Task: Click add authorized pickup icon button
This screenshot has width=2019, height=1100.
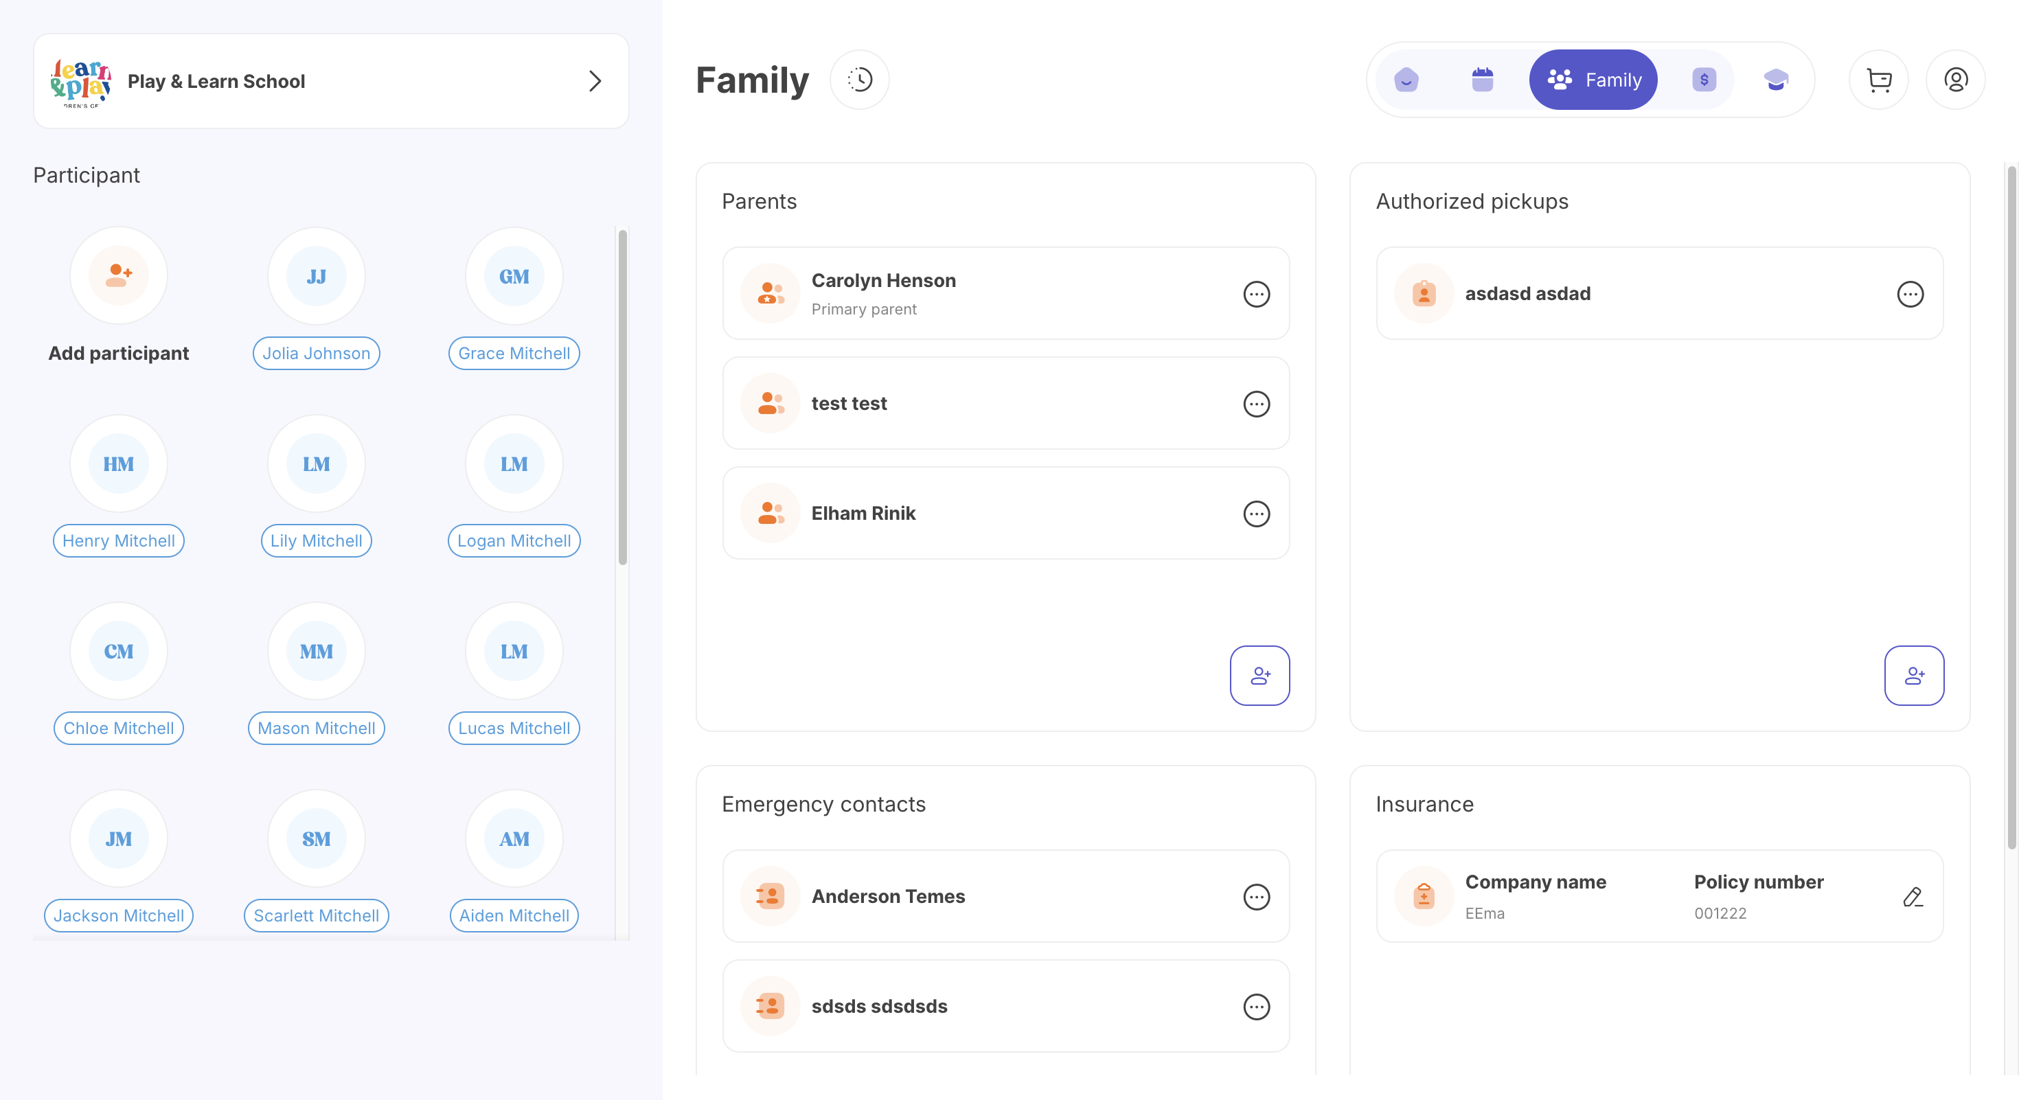Action: click(x=1913, y=676)
